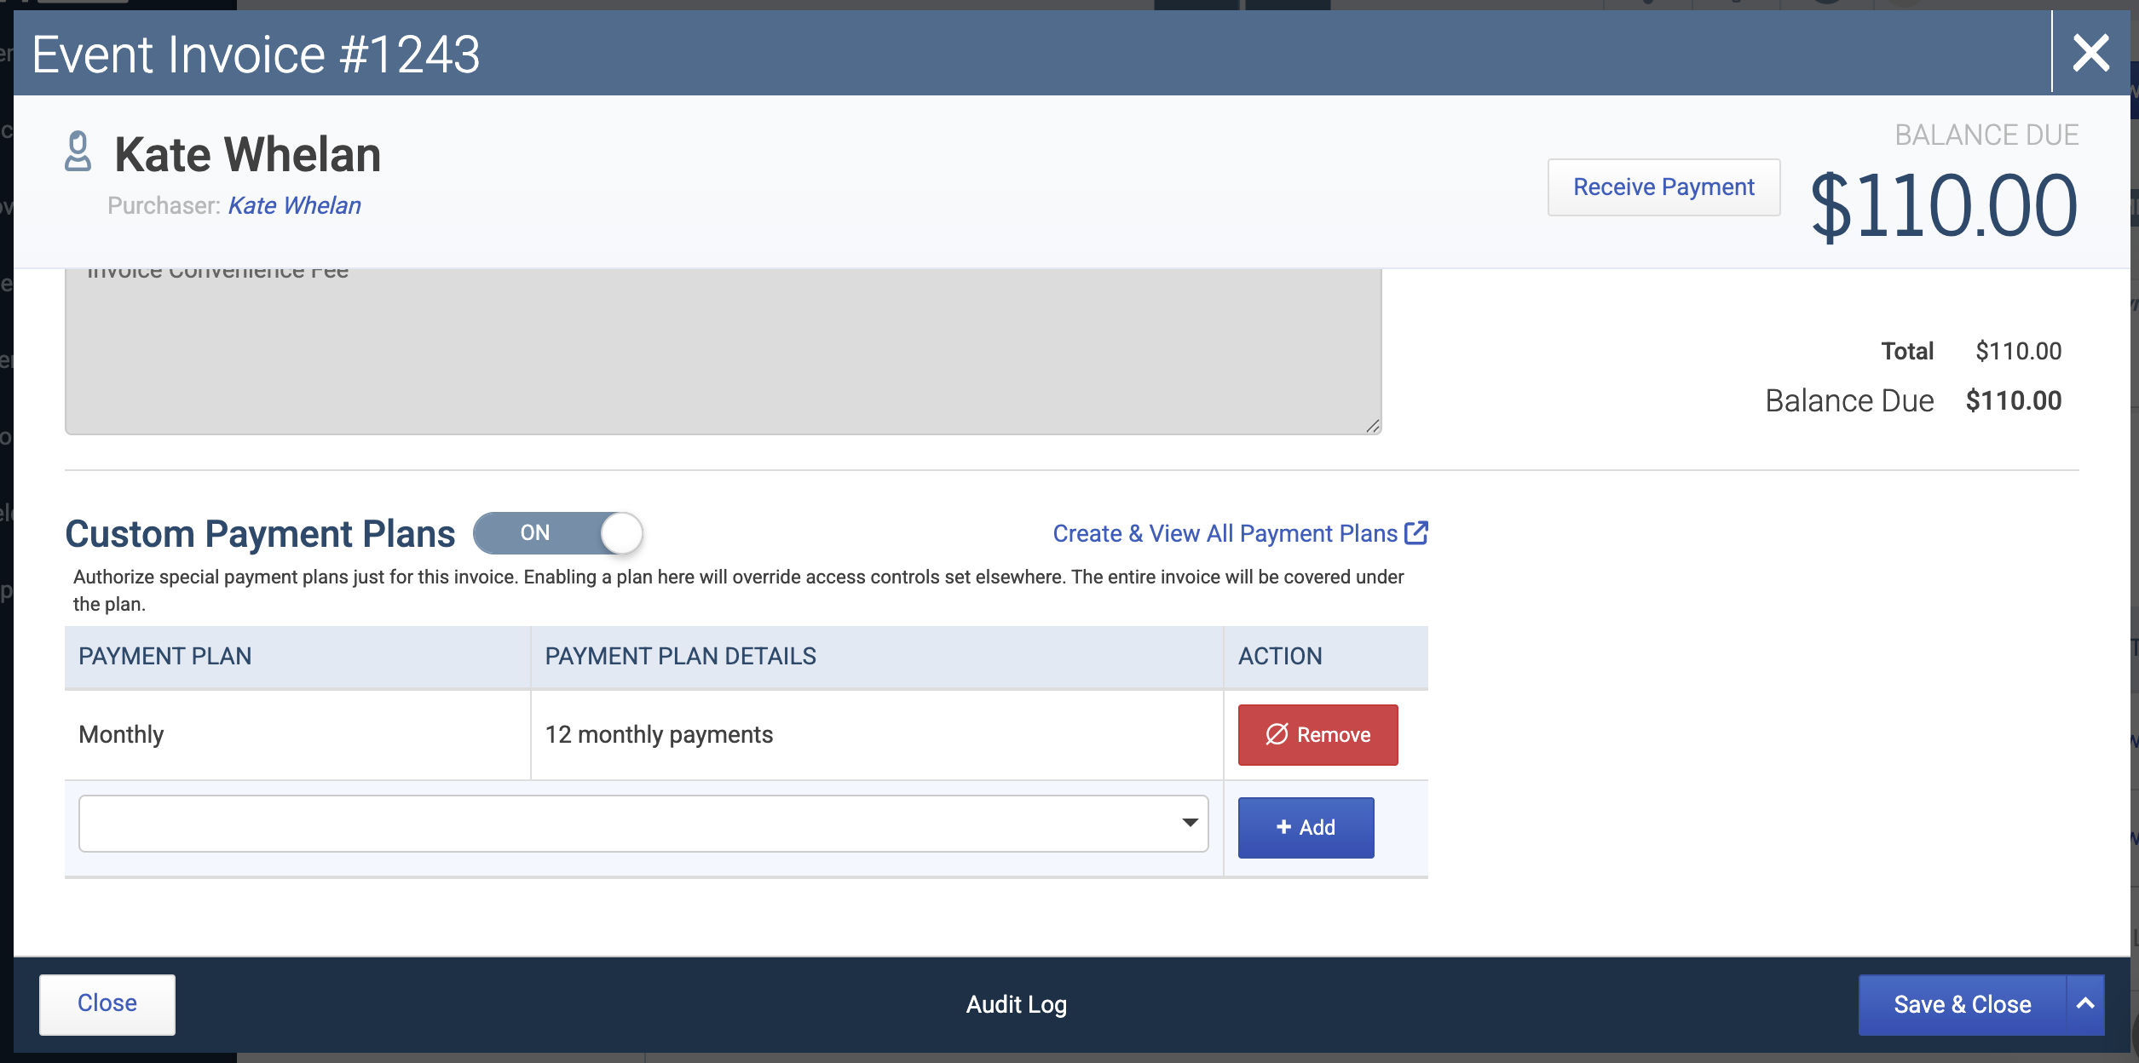Select the Monthly plan row

pos(746,734)
